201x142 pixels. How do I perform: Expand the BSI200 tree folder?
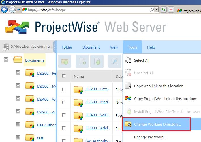[x=18, y=72]
